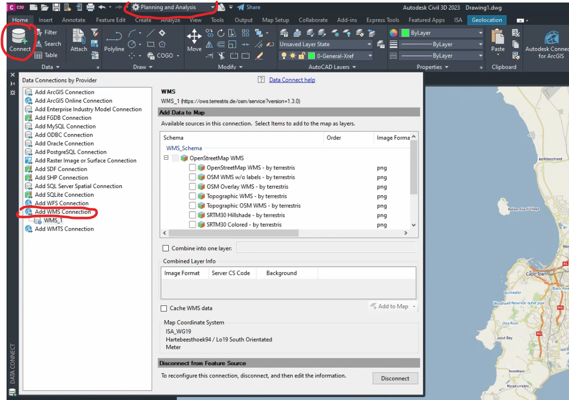Viewport: 569px width, 400px height.
Task: Select the Attach tool
Action: [x=79, y=38]
